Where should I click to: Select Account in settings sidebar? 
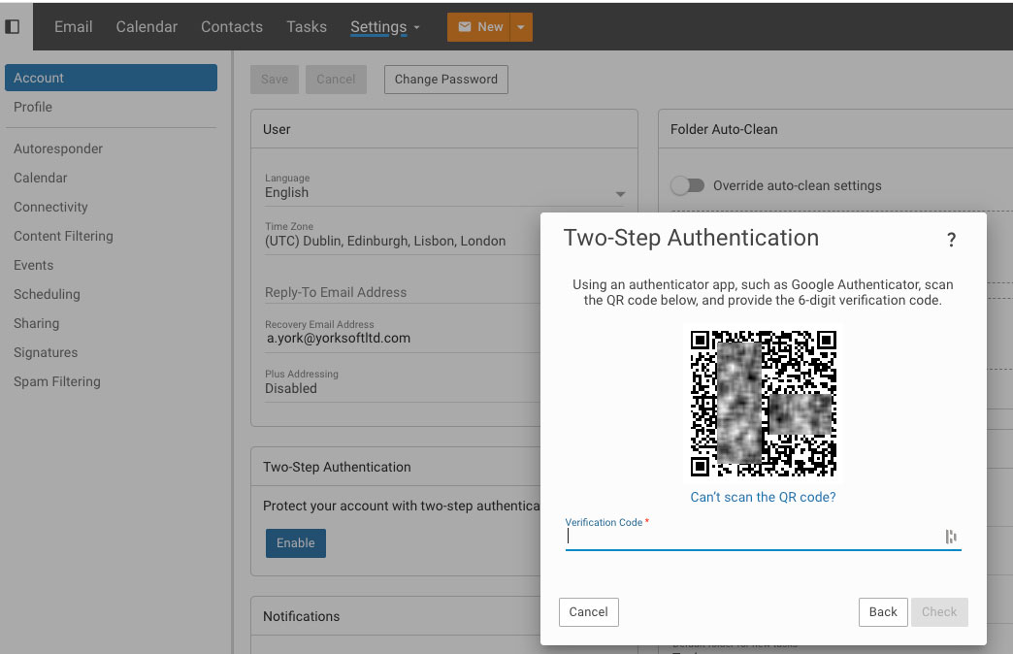112,78
